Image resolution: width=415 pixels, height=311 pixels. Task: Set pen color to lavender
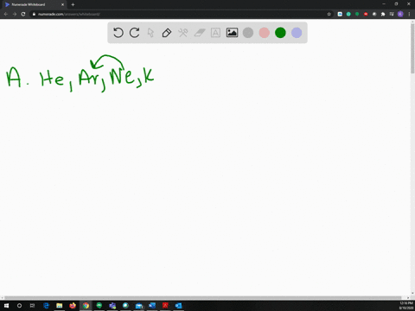pyautogui.click(x=297, y=33)
